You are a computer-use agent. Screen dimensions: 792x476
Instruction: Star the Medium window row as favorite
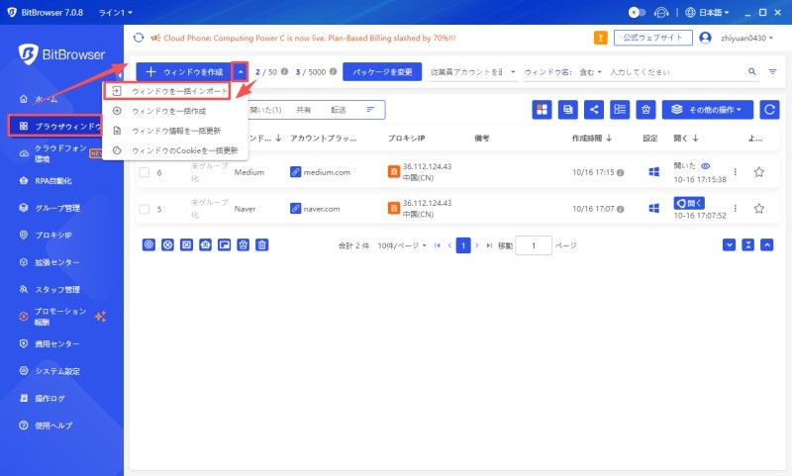[x=759, y=172]
